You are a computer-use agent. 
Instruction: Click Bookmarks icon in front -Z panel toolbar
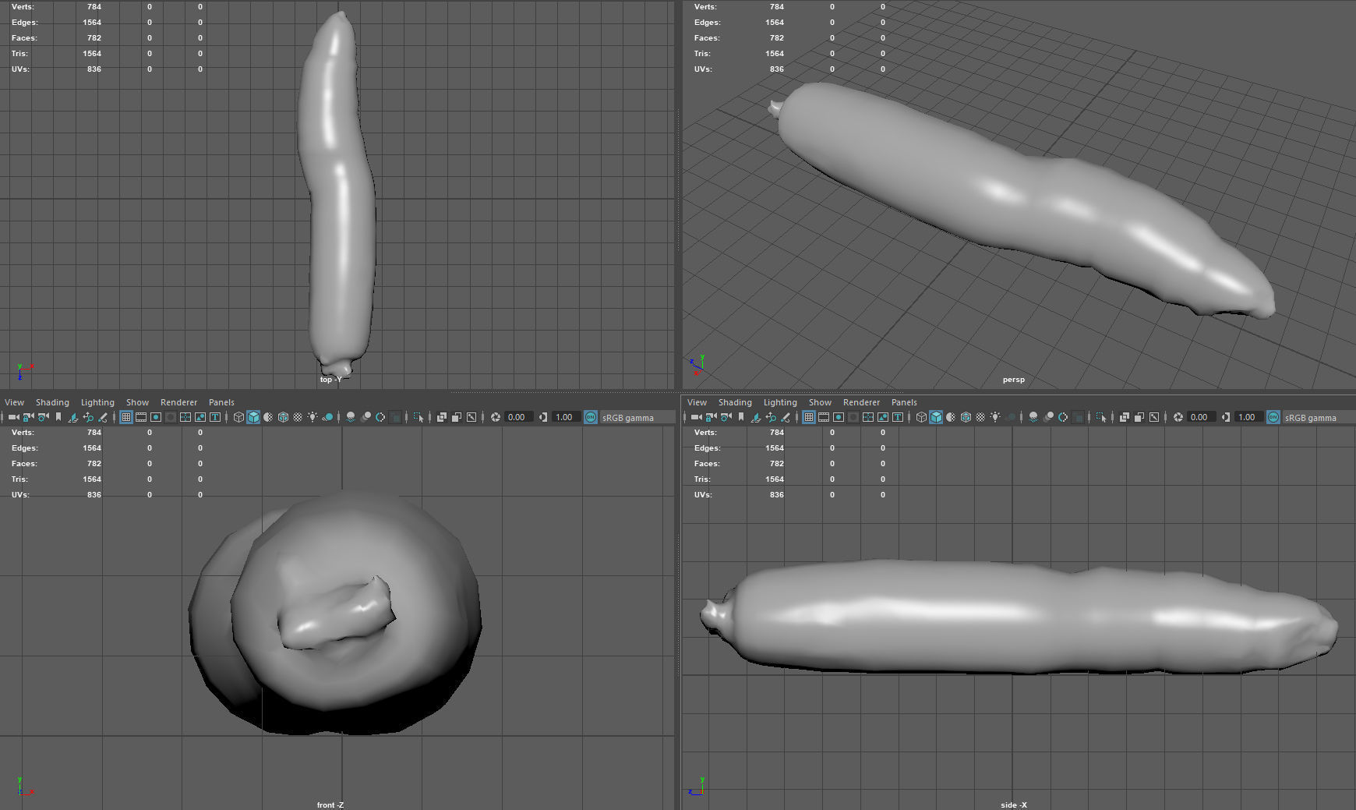pyautogui.click(x=58, y=417)
